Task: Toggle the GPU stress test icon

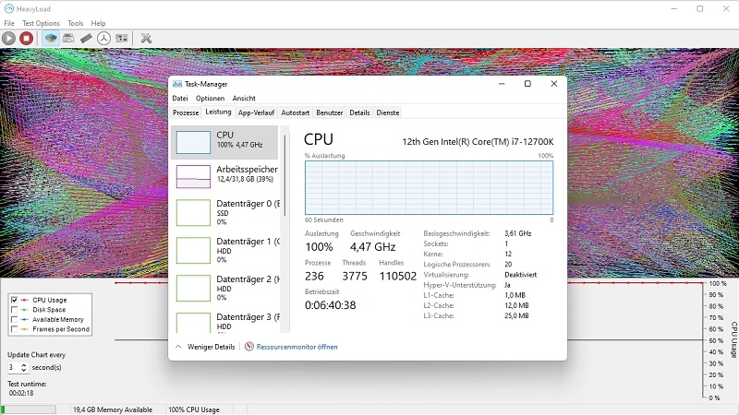Action: pos(122,38)
